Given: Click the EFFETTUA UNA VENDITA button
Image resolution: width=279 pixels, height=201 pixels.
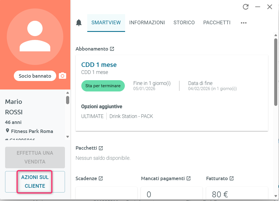Looking at the screenshot, I should 35,158.
